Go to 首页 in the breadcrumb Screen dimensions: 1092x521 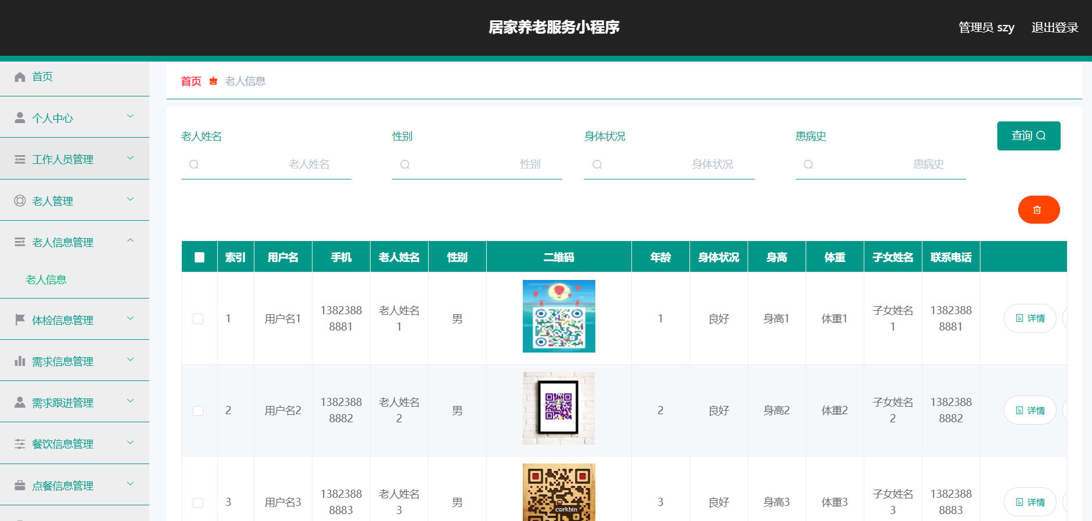tap(191, 81)
